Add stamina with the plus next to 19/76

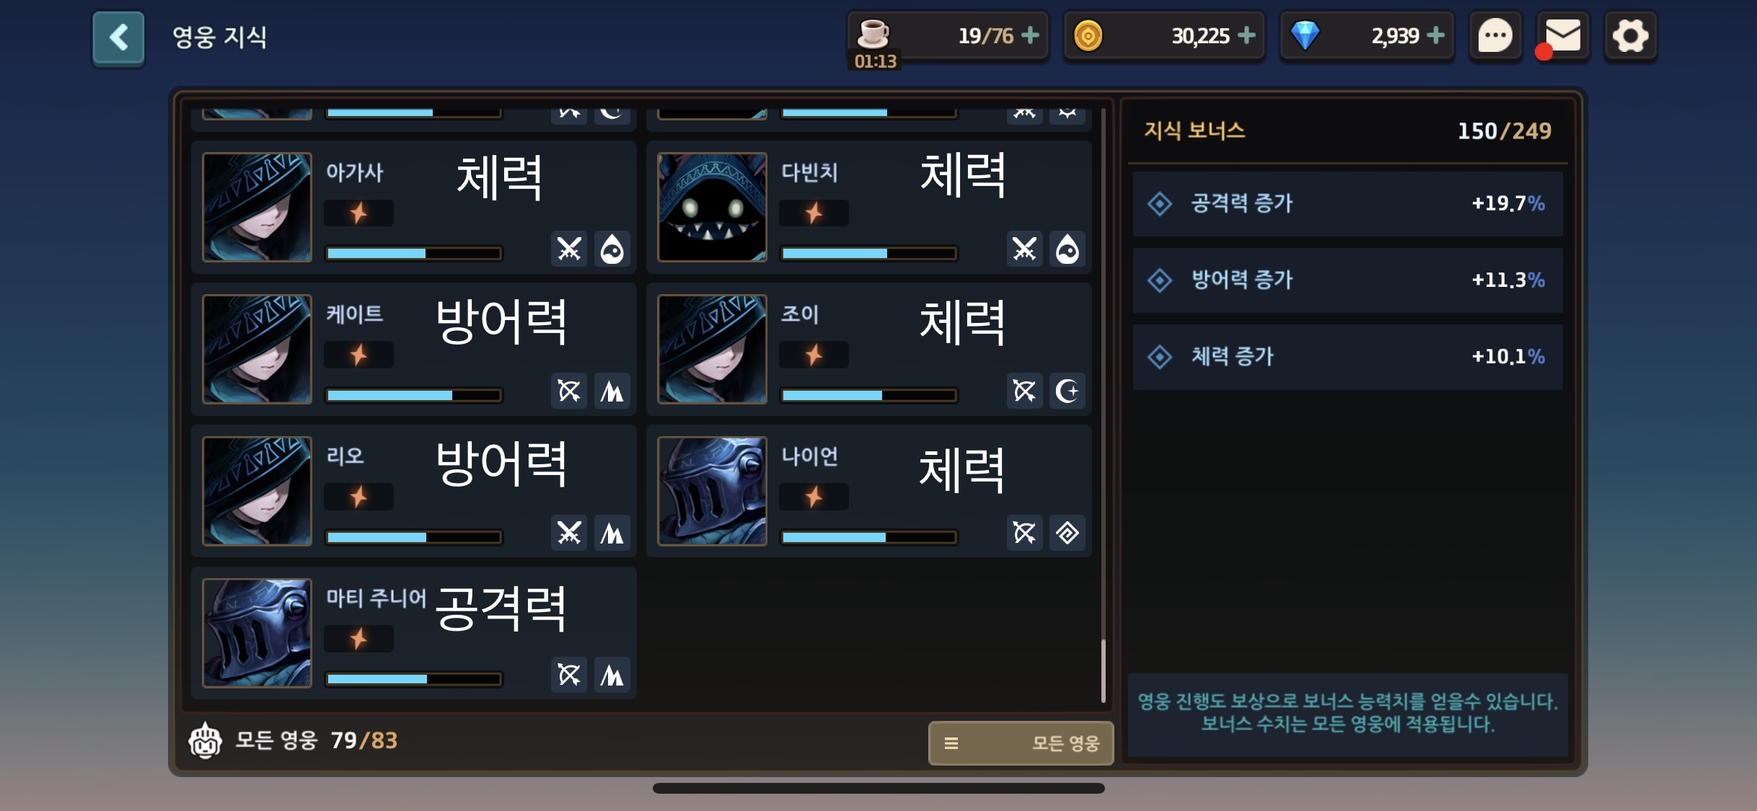pos(1031,35)
